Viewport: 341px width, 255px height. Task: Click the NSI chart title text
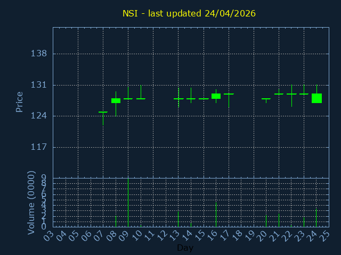[189, 13]
